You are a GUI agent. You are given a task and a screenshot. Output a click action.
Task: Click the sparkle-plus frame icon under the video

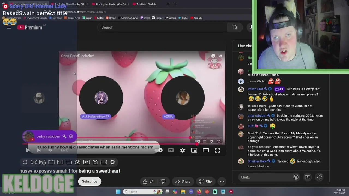pyautogui.click(x=86, y=162)
